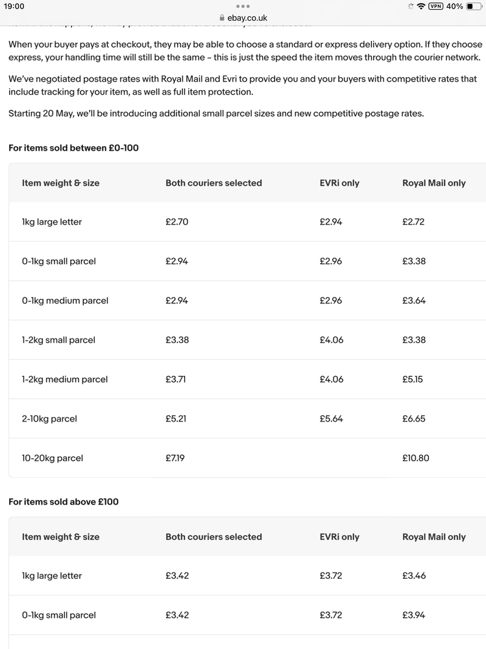Image resolution: width=486 pixels, height=649 pixels.
Task: Click first table's "Both couriers selected" header
Action: pyautogui.click(x=213, y=183)
